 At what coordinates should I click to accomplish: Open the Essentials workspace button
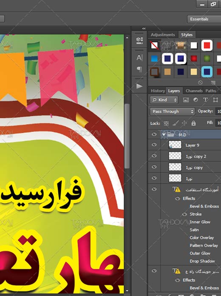click(204, 19)
